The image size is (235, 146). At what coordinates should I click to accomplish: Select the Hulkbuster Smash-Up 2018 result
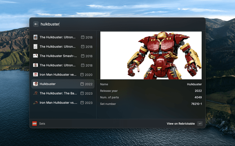tap(62, 56)
